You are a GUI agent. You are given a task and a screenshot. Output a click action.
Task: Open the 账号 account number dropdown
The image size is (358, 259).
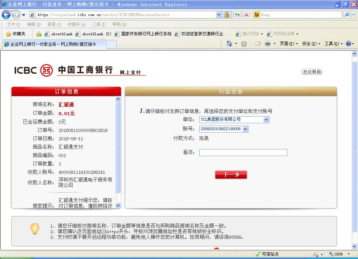click(x=224, y=129)
